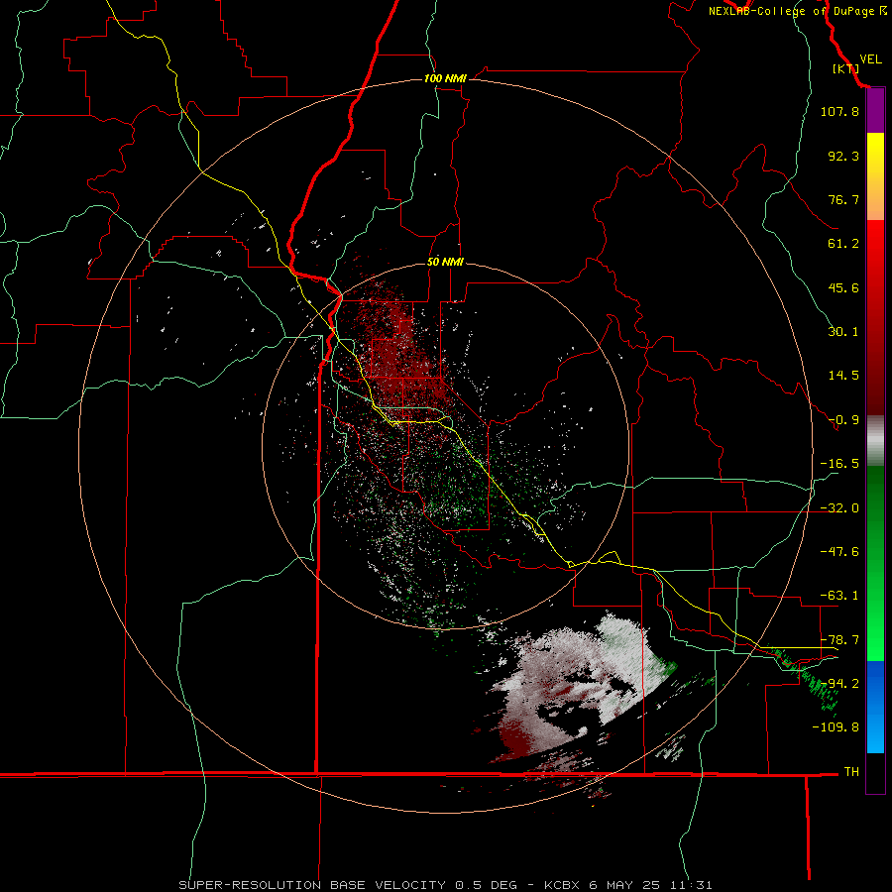Click the -78.7 legend value
The width and height of the screenshot is (892, 892).
tap(839, 640)
